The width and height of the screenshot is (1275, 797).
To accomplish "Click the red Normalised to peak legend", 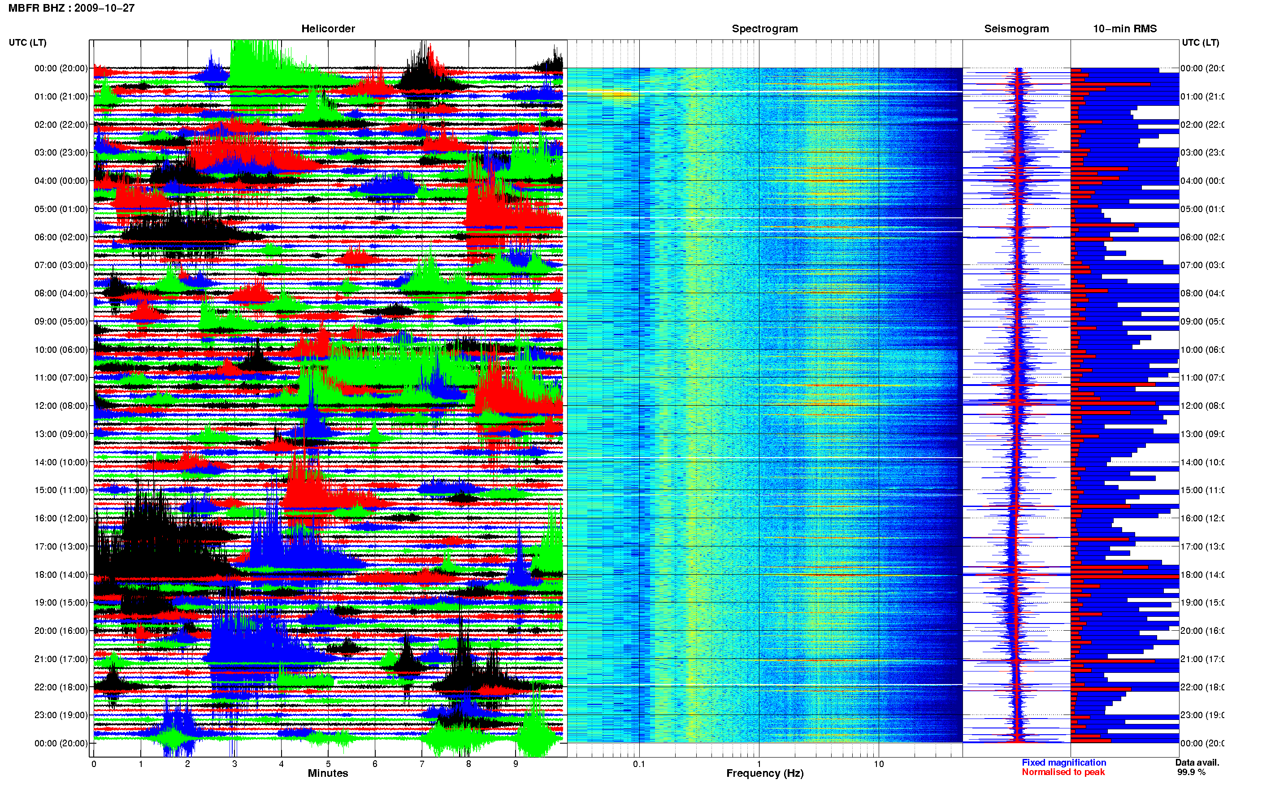I will click(1063, 772).
